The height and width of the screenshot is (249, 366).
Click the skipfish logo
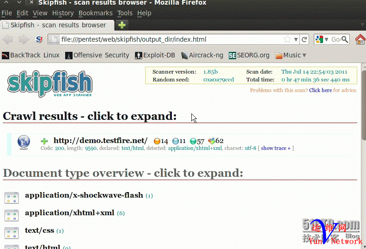pyautogui.click(x=50, y=84)
